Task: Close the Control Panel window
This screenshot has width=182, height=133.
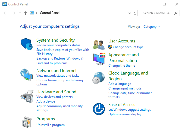Action: 177,4
